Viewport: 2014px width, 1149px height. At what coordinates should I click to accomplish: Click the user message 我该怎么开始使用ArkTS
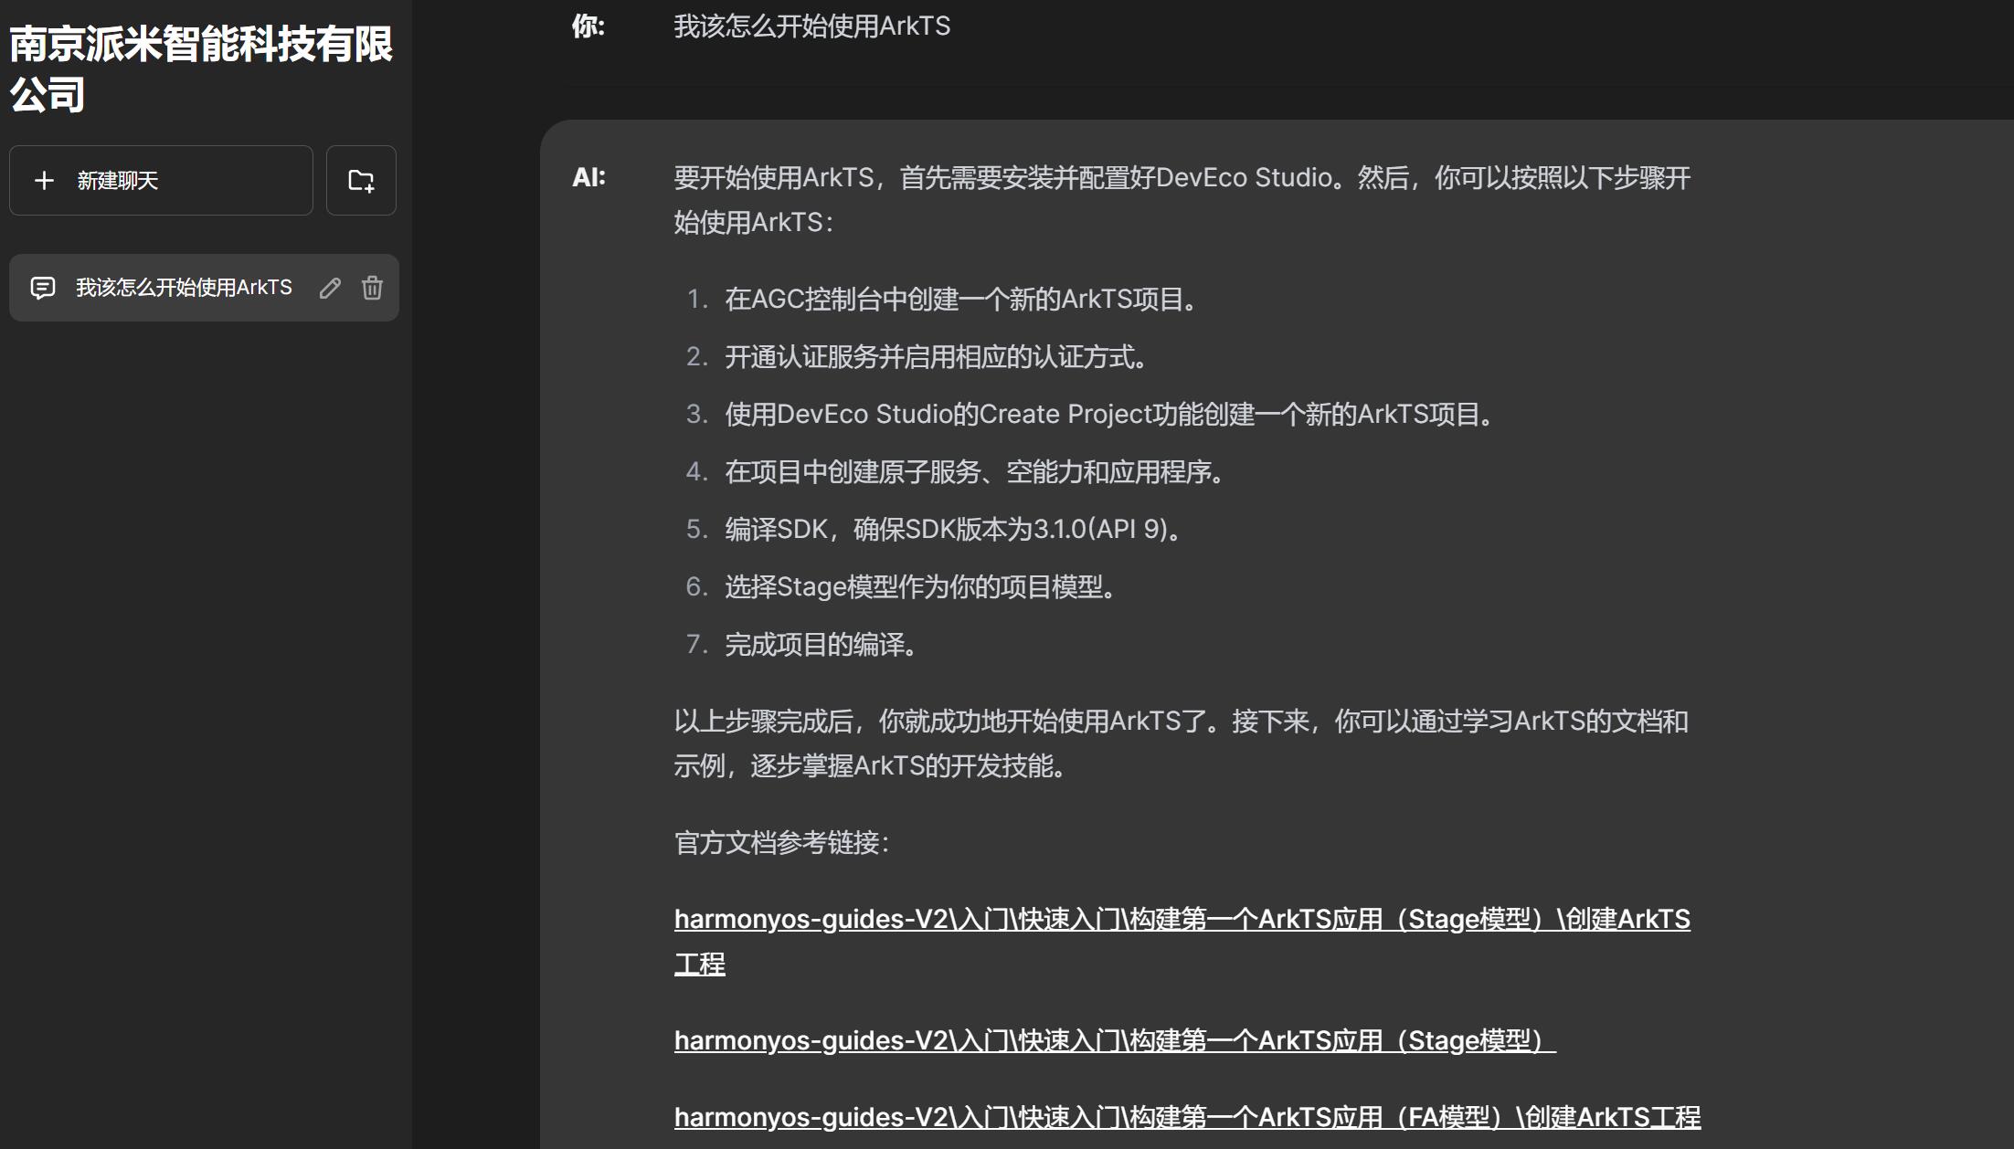(811, 26)
